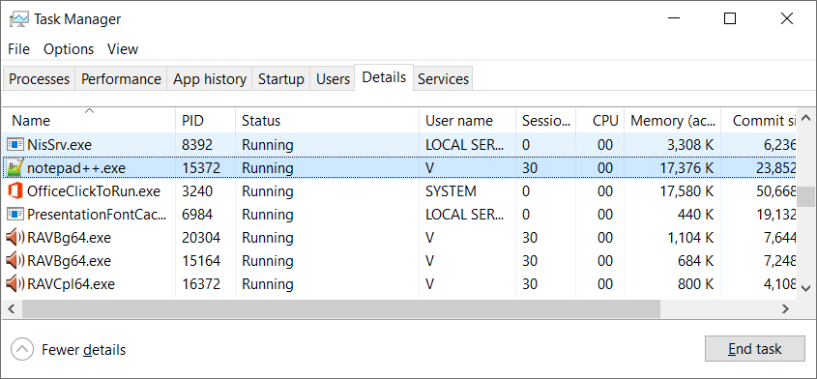Click Running status of OfficeClickToRun.exe
The height and width of the screenshot is (379, 817).
(267, 191)
